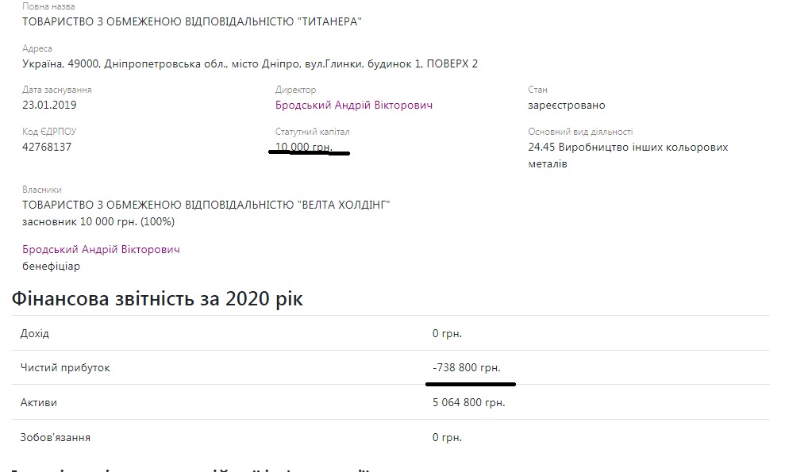
Task: Click the founder share line "засновник 10 000 грн. (100%)"
Action: tap(99, 221)
